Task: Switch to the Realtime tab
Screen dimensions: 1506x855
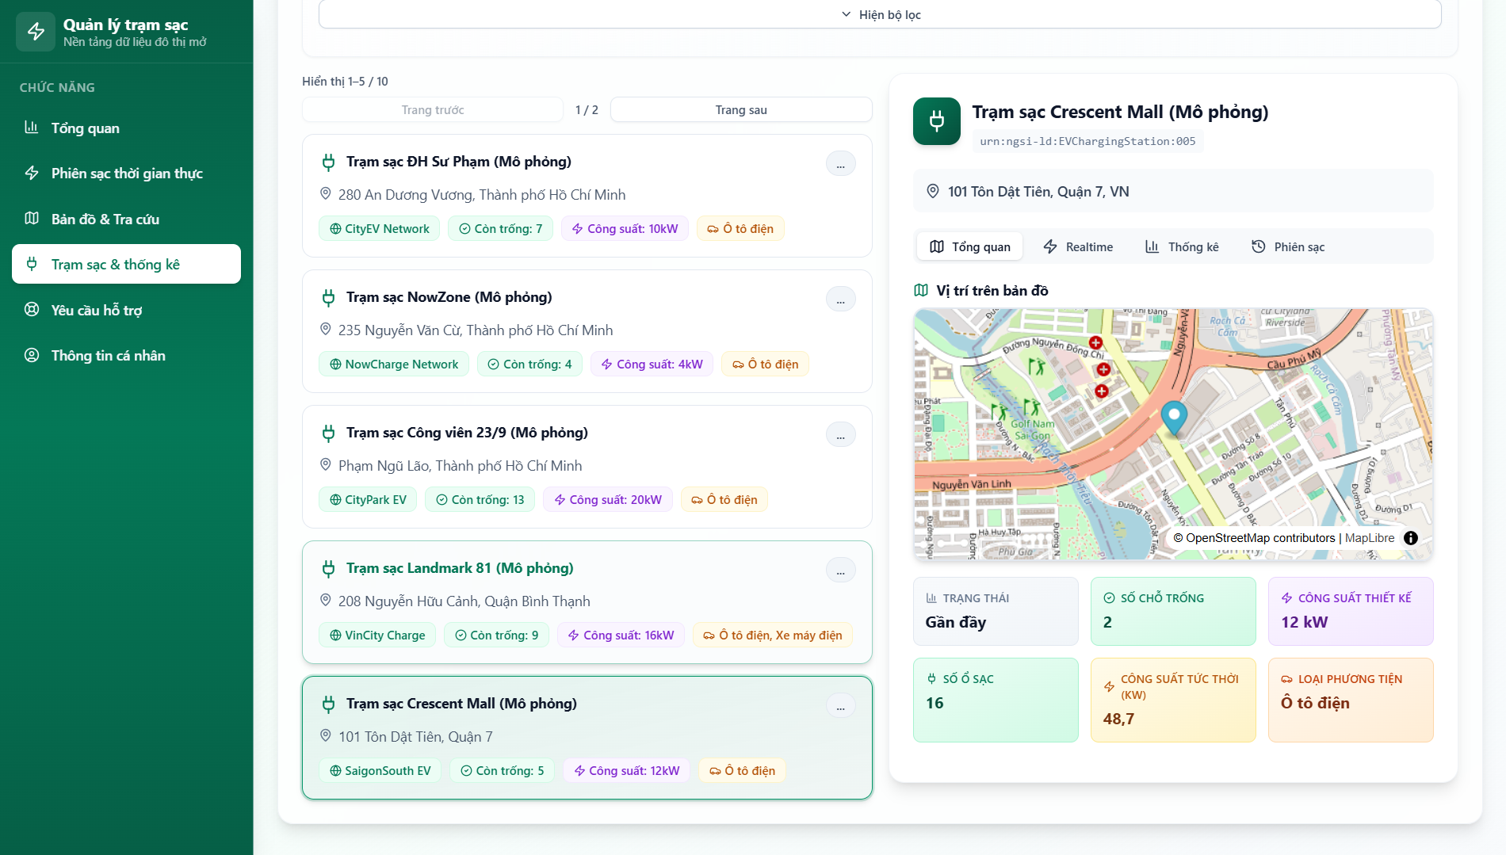Action: coord(1078,246)
